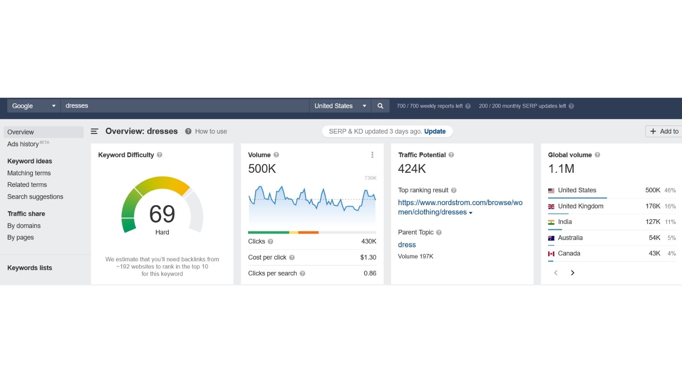Image resolution: width=682 pixels, height=383 pixels.
Task: Expand the Nordstrom top ranking result dropdown
Action: coord(471,213)
